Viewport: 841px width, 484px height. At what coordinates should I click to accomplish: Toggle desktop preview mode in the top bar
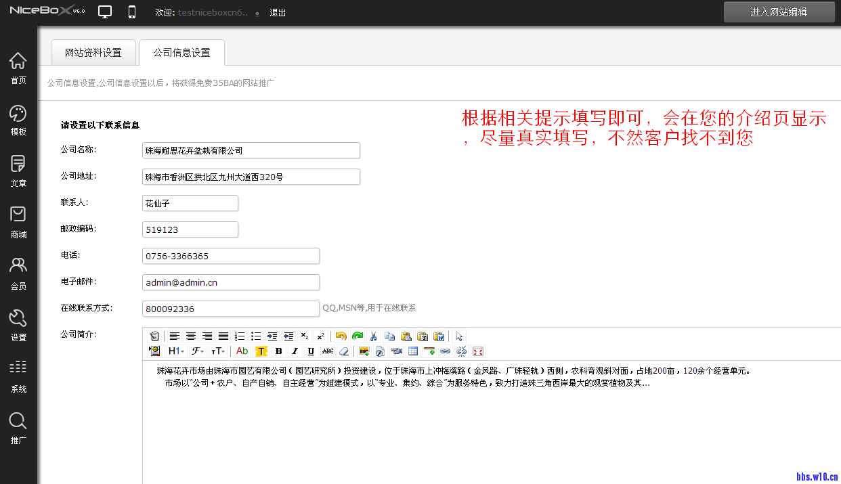tap(104, 11)
